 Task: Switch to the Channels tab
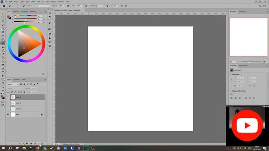(x=16, y=80)
